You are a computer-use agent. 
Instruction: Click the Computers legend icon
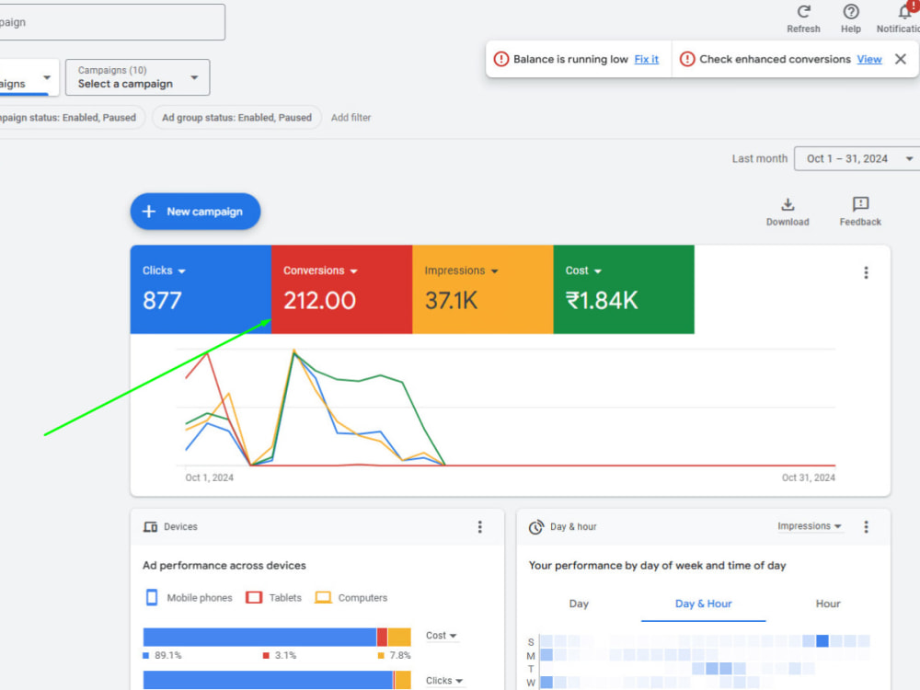point(323,597)
